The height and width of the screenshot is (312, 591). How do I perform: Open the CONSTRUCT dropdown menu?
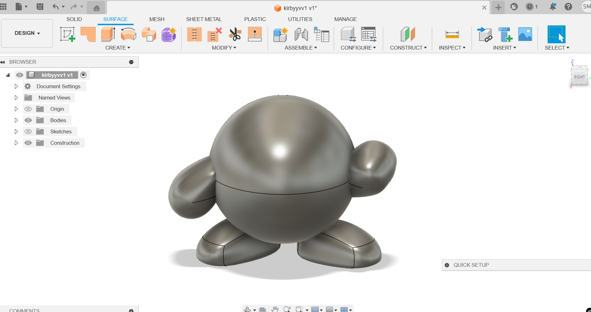pyautogui.click(x=408, y=48)
